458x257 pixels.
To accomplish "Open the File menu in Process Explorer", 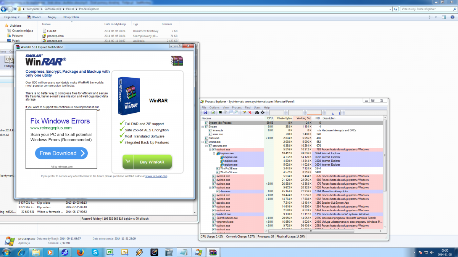I will pyautogui.click(x=204, y=108).
